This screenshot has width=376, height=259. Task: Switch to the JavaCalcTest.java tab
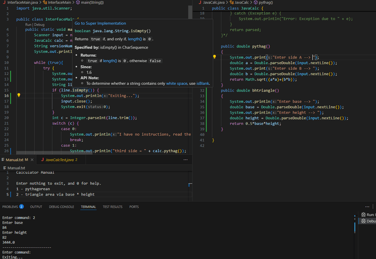click(x=59, y=160)
